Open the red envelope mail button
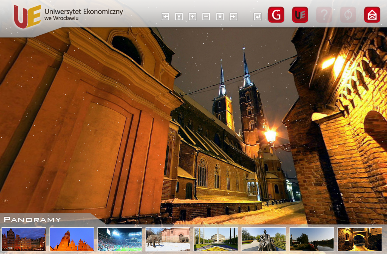This screenshot has height=254, width=387. click(372, 15)
